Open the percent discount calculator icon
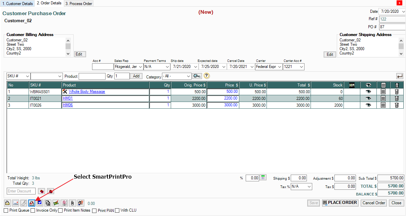This screenshot has height=216, width=406. [x=263, y=178]
